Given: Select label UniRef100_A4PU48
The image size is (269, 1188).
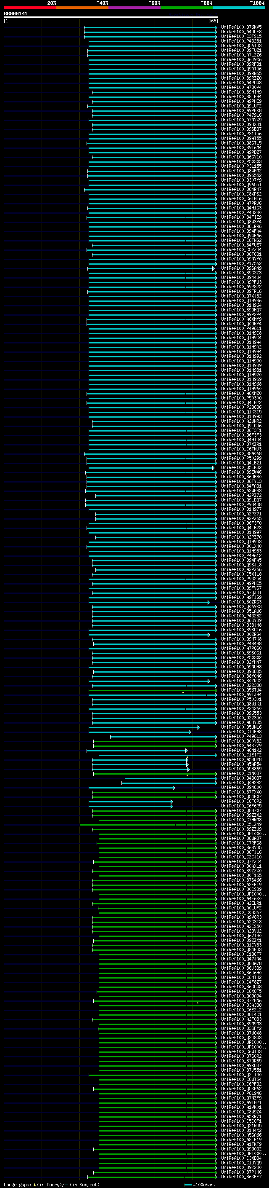Looking at the screenshot, I should [241, 83].
